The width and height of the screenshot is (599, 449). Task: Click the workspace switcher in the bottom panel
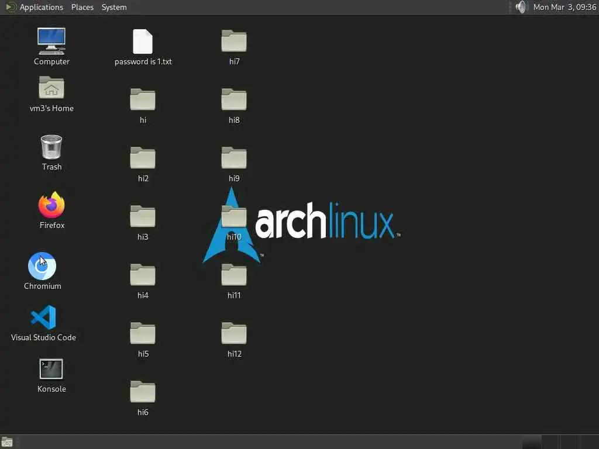click(x=560, y=442)
